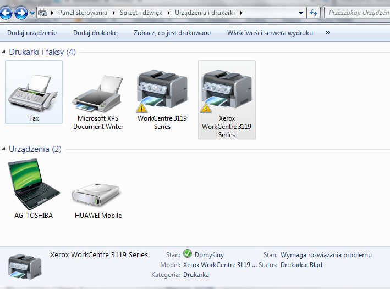Click warning badge on WorkCentre 3119 Series
This screenshot has height=289, width=390.
point(142,108)
